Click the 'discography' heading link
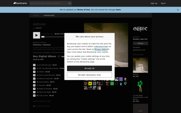Viewport: 181px width, 113px height. point(138,55)
